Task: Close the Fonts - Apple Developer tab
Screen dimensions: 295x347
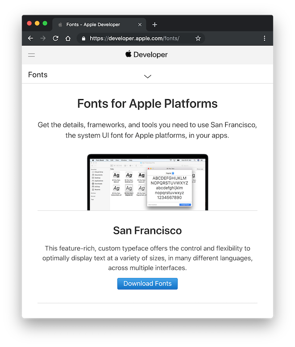Action: point(140,25)
